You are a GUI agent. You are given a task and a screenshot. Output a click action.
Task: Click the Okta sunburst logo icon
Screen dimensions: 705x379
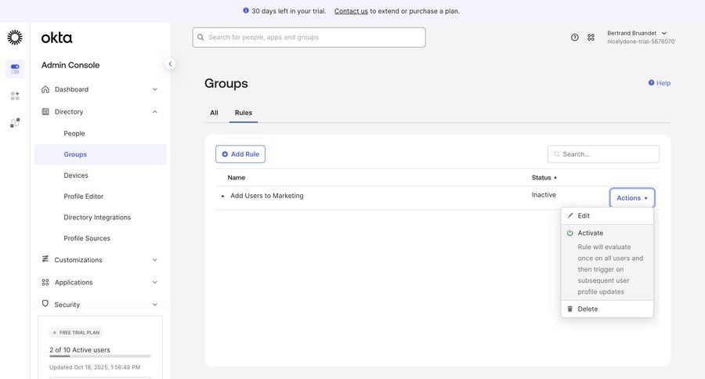15,38
